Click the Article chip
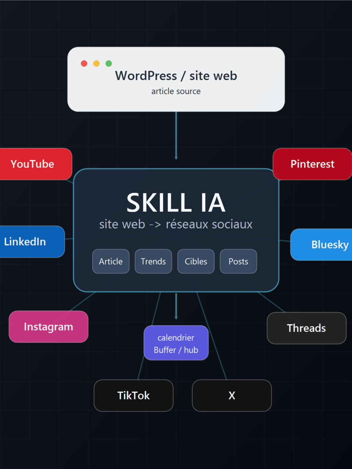This screenshot has height=469, width=352. (111, 261)
